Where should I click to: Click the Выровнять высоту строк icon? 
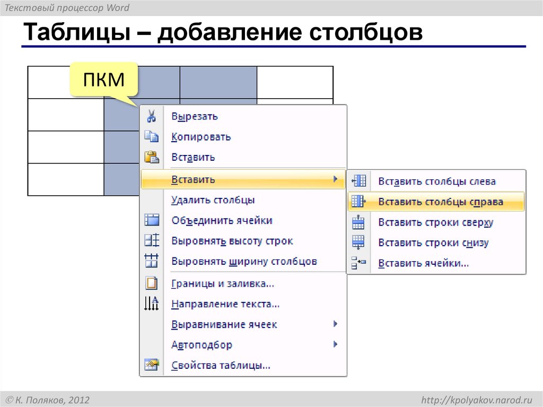[151, 240]
